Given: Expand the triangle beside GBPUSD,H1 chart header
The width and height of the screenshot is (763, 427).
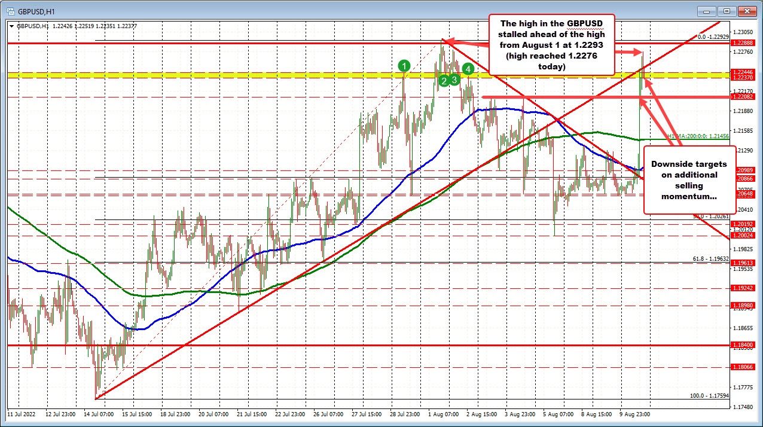Looking at the screenshot, I should pyautogui.click(x=13, y=26).
